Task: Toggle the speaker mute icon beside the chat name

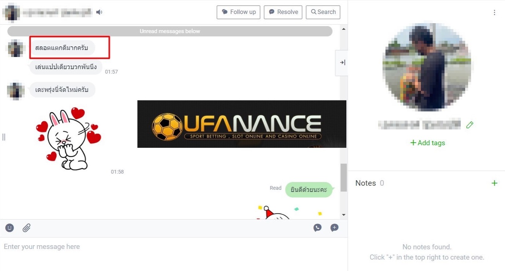Action: 99,12
